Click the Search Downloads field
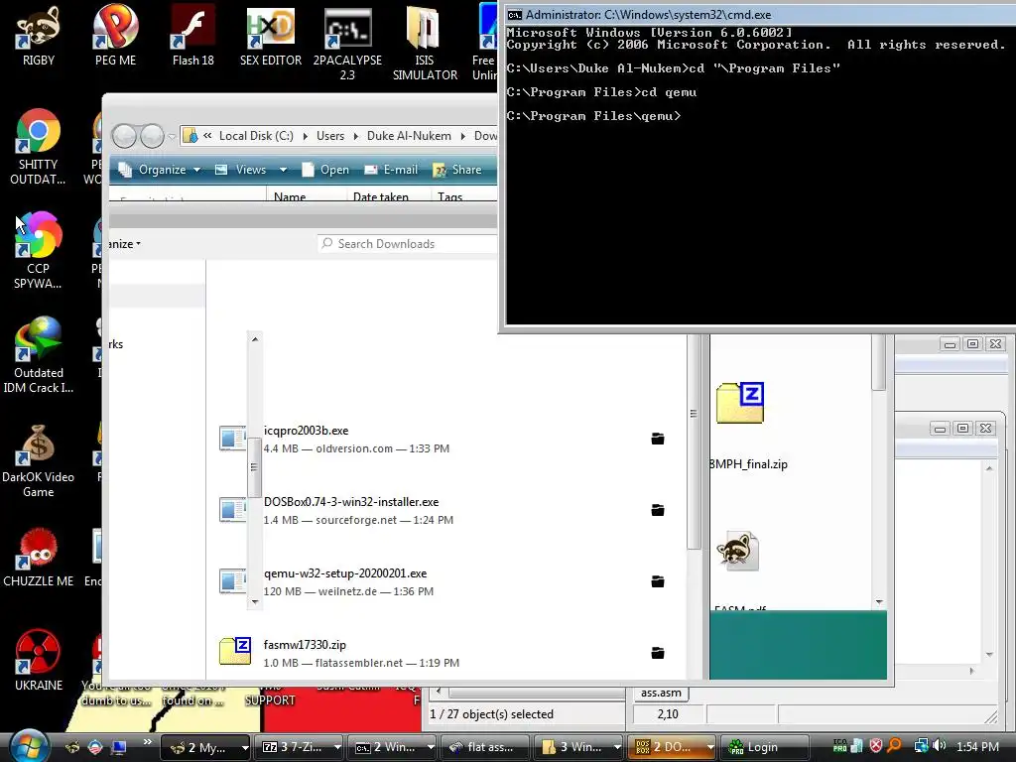1016x762 pixels. tap(408, 244)
